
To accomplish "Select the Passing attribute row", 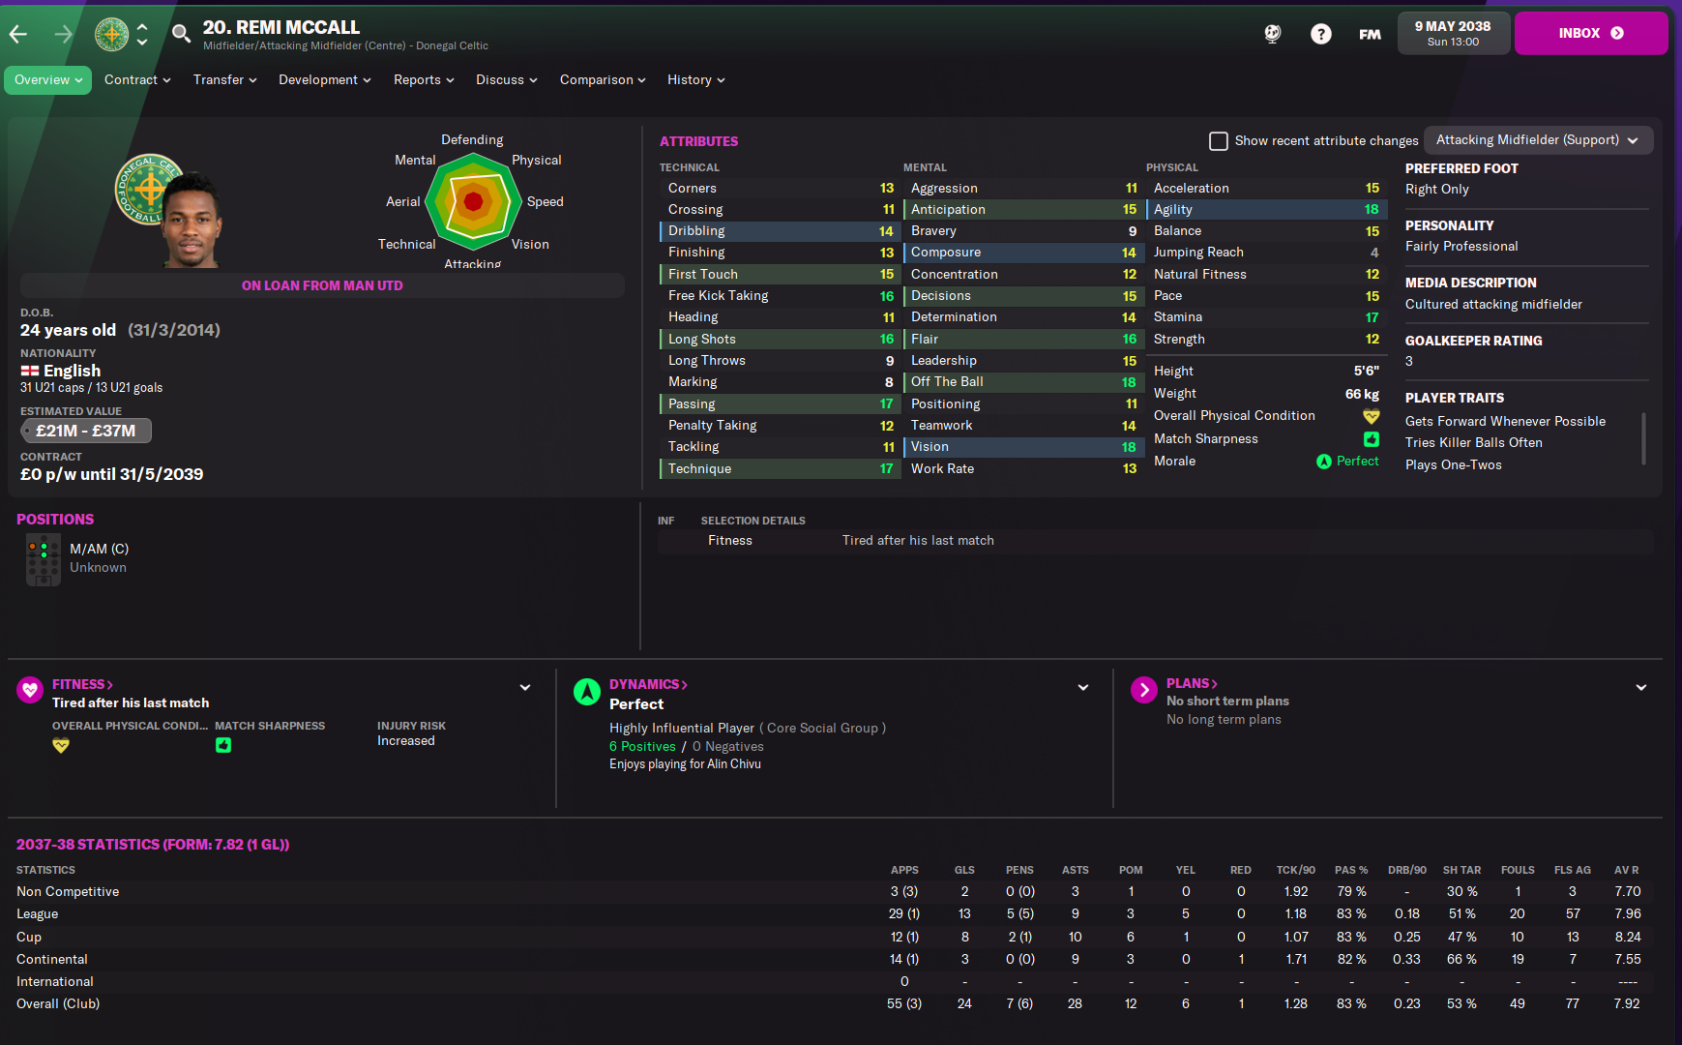I will pyautogui.click(x=779, y=404).
